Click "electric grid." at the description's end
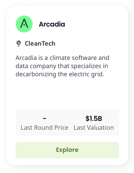This screenshot has width=134, height=173. click(x=86, y=74)
